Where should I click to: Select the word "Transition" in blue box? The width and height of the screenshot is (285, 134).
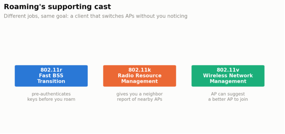(x=51, y=81)
